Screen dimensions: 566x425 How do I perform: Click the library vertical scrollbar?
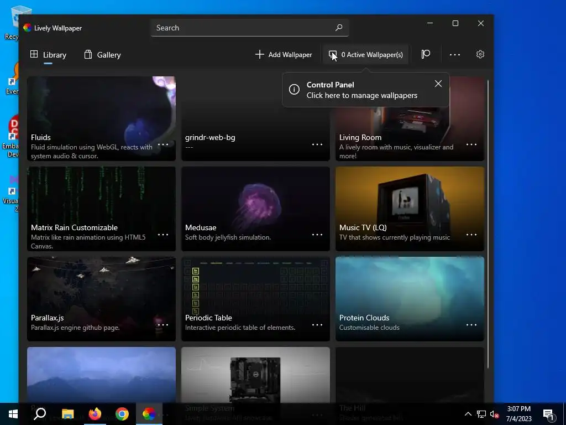click(488, 224)
